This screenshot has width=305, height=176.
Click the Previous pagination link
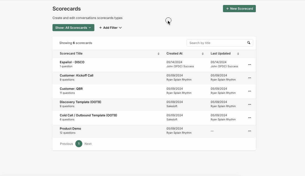pyautogui.click(x=66, y=144)
